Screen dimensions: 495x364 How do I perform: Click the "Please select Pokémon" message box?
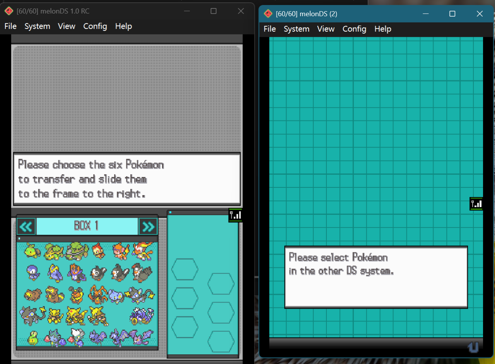(x=376, y=277)
